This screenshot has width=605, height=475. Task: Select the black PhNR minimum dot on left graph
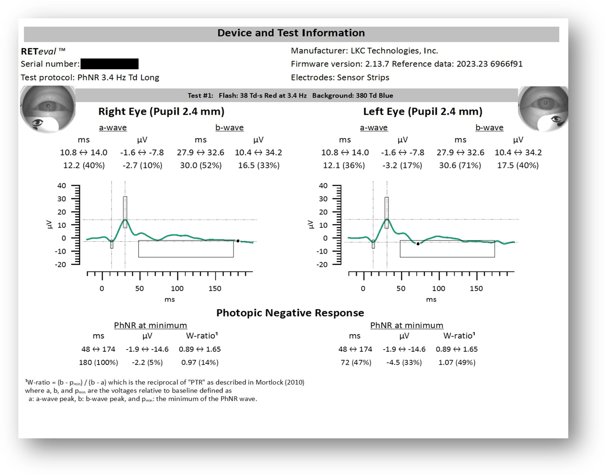pyautogui.click(x=418, y=243)
